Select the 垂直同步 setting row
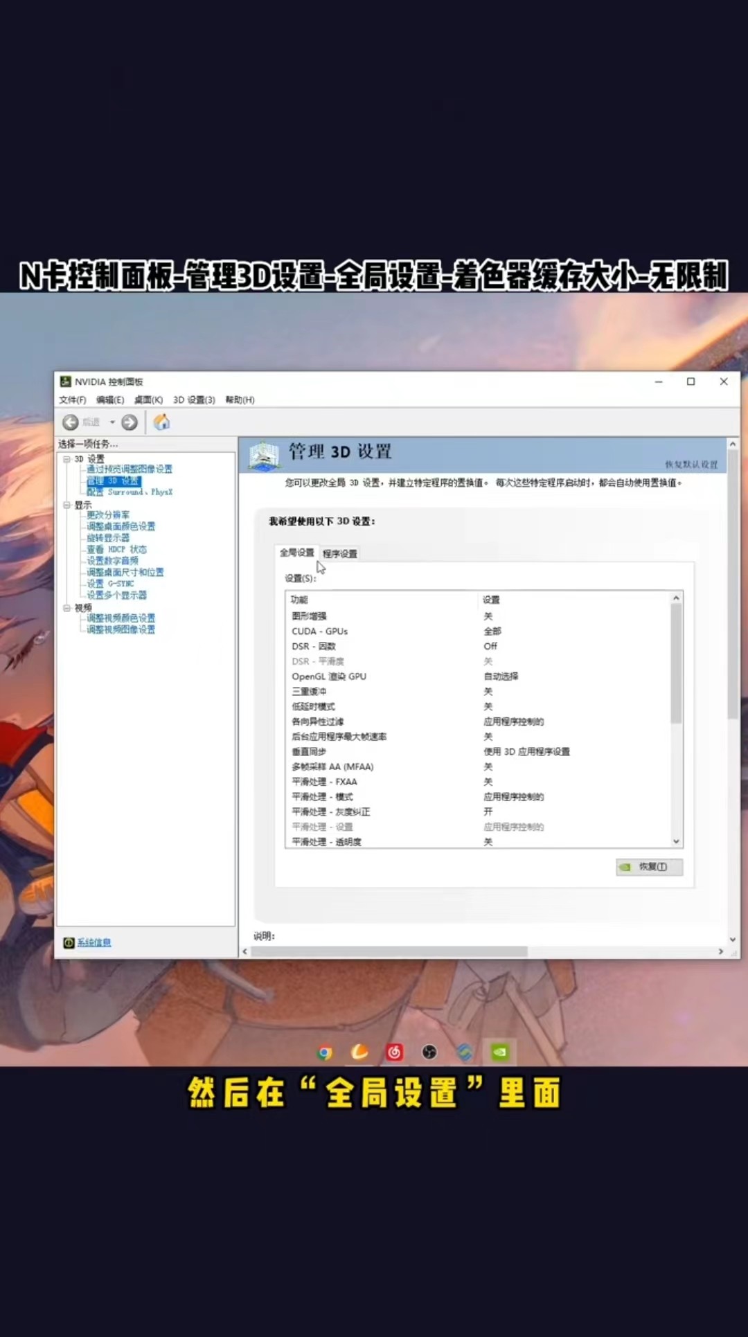This screenshot has width=748, height=1337. 478,751
